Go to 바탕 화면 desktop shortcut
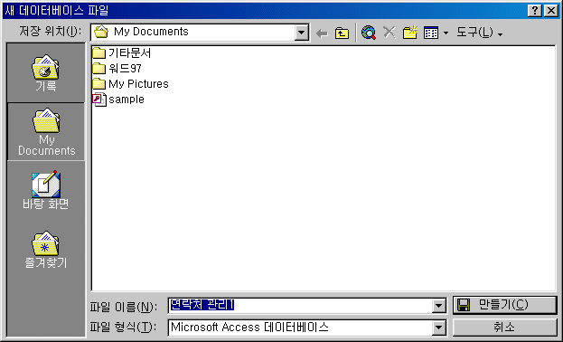Image resolution: width=563 pixels, height=342 pixels. coord(46,190)
